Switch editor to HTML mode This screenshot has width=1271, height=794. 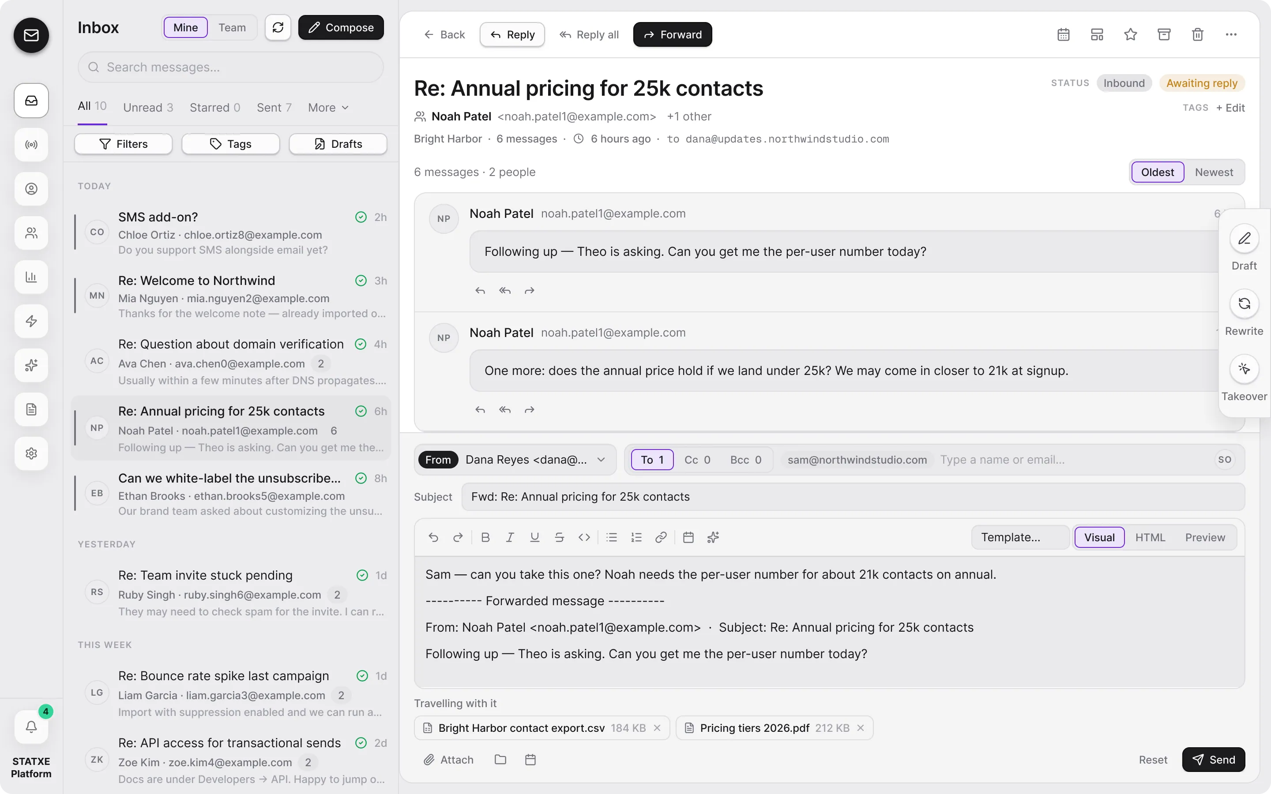1150,537
